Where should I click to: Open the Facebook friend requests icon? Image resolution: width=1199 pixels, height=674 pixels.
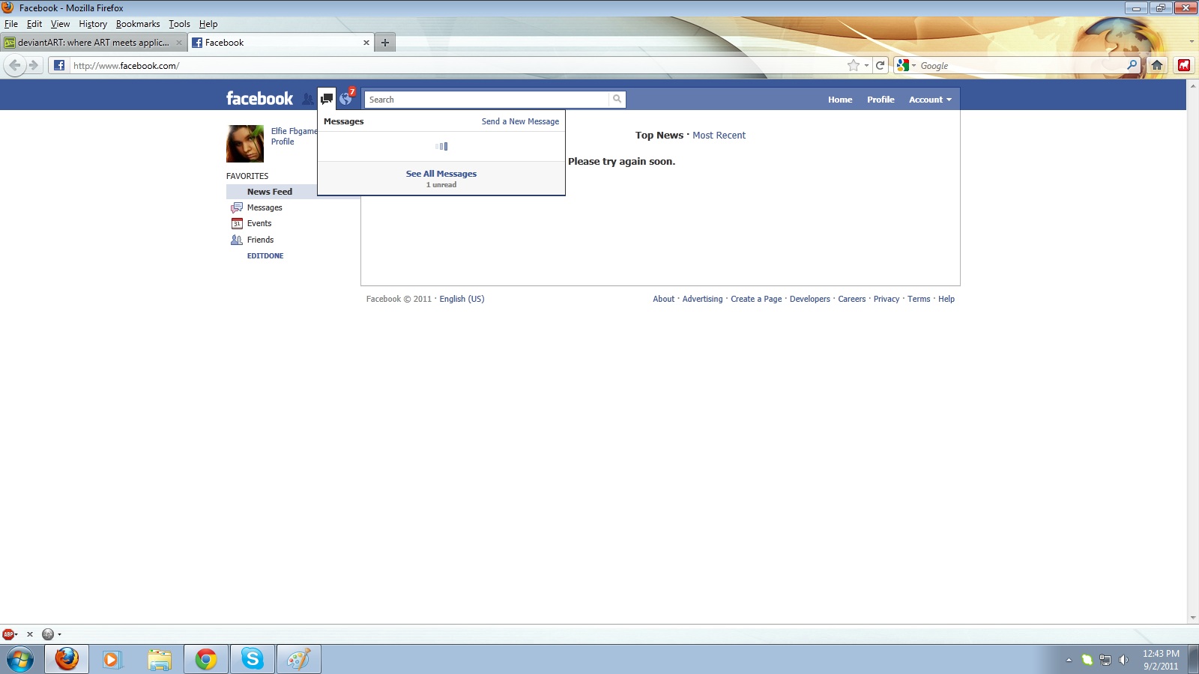click(x=307, y=99)
